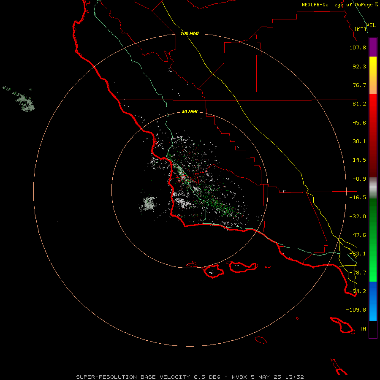This screenshot has height=380, width=380.
Task: Select the 61.2 scale value
Action: coord(359,104)
